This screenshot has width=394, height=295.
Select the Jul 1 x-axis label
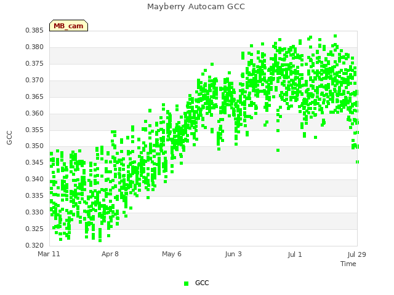point(295,254)
